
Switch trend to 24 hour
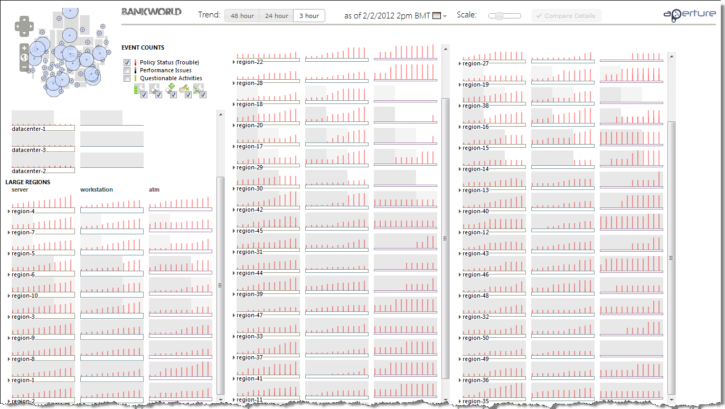(x=277, y=16)
